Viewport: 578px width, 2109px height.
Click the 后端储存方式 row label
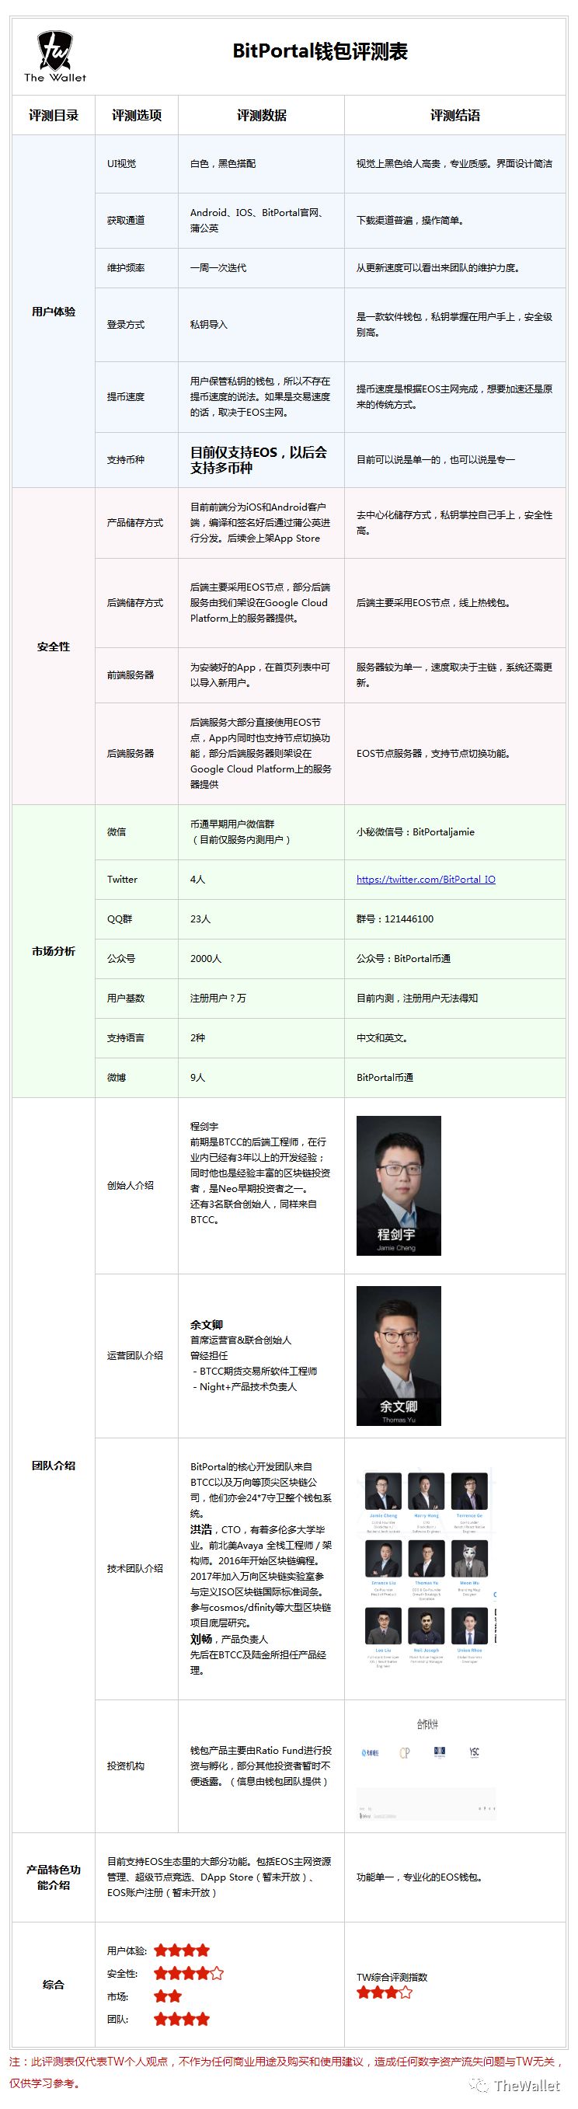coord(135,602)
